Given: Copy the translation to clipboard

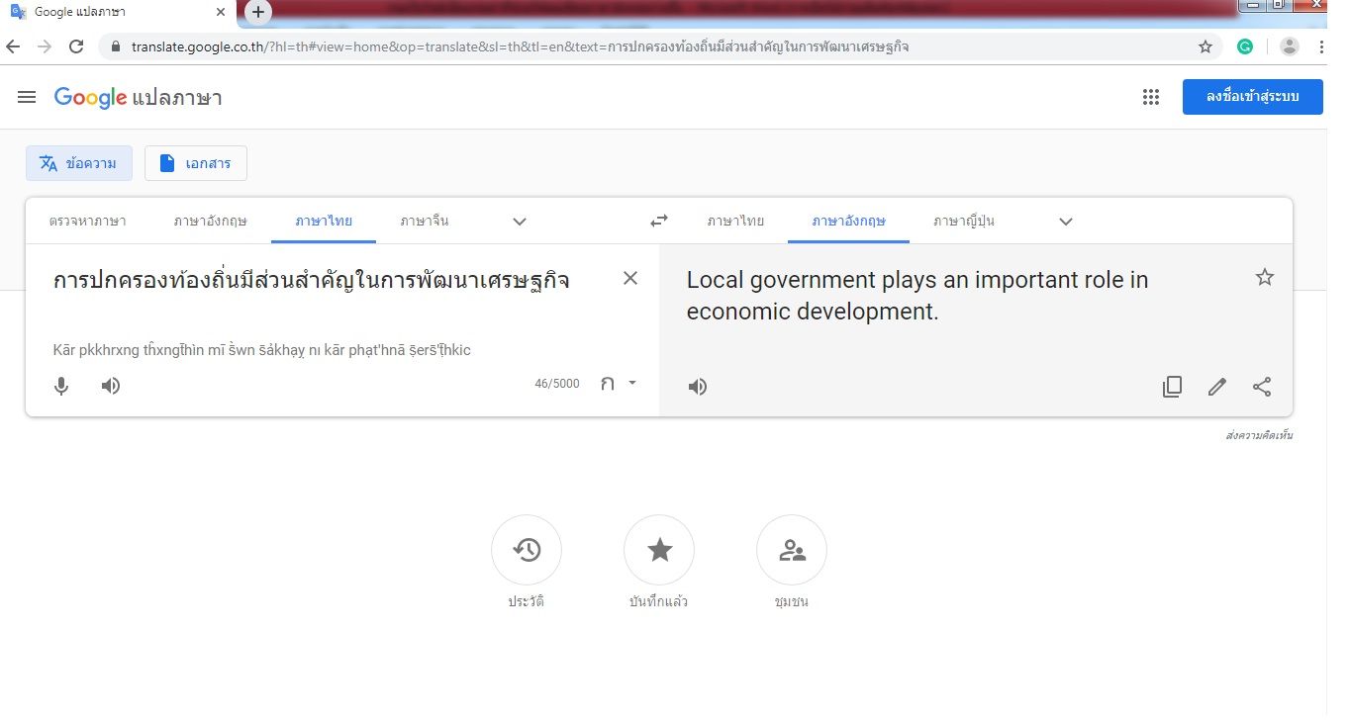Looking at the screenshot, I should point(1172,387).
